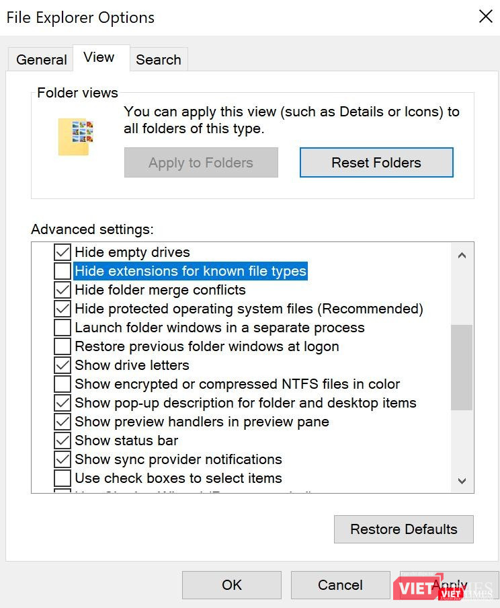
Task: Open the Search tab
Action: point(159,59)
